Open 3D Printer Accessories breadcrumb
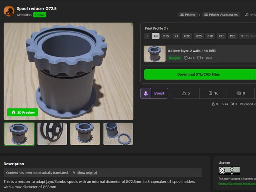This screenshot has width=256, height=192. [221, 15]
